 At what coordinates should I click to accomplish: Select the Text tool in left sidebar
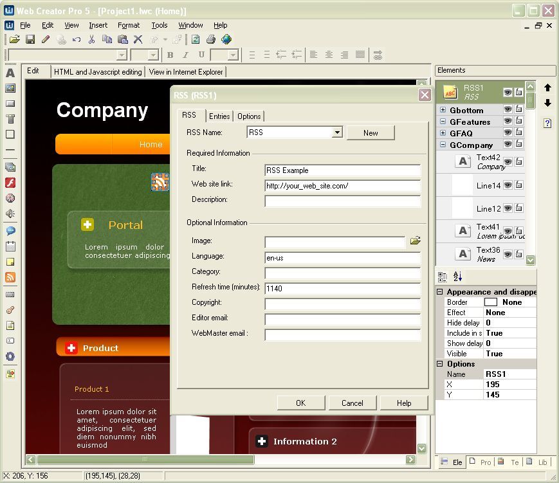pos(10,73)
